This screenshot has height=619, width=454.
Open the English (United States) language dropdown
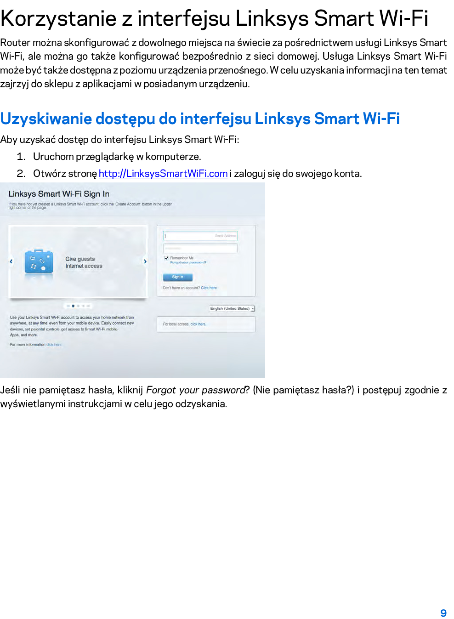(232, 308)
